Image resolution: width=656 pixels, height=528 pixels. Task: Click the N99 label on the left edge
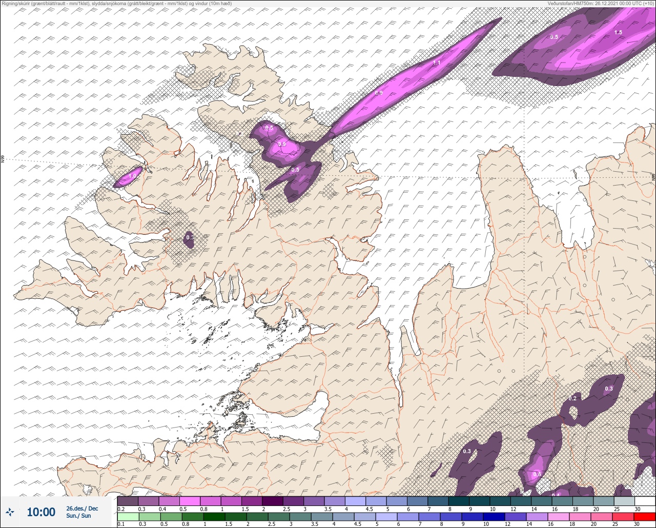point(3,159)
